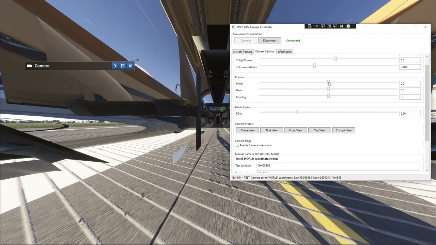The image size is (436, 245).
Task: Toggle track focused element icon
Action: pyautogui.click(x=335, y=26)
